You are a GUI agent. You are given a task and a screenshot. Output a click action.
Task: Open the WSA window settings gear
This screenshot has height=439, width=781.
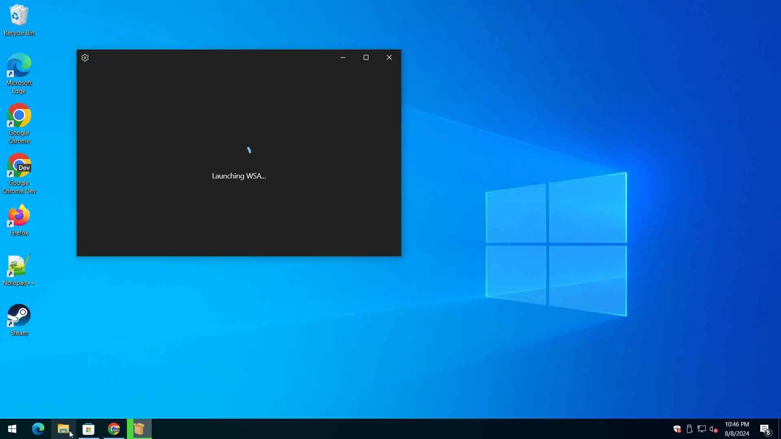click(85, 58)
